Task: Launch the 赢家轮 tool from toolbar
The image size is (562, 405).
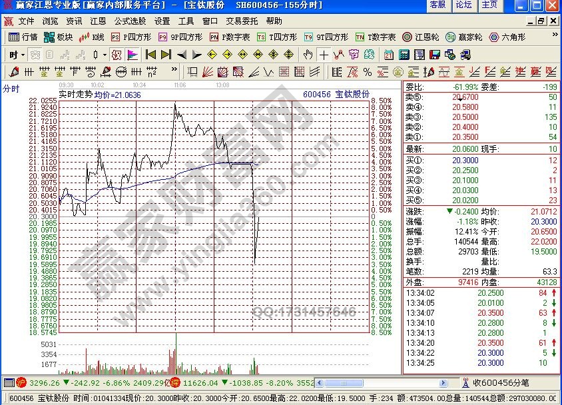Action: [x=463, y=37]
